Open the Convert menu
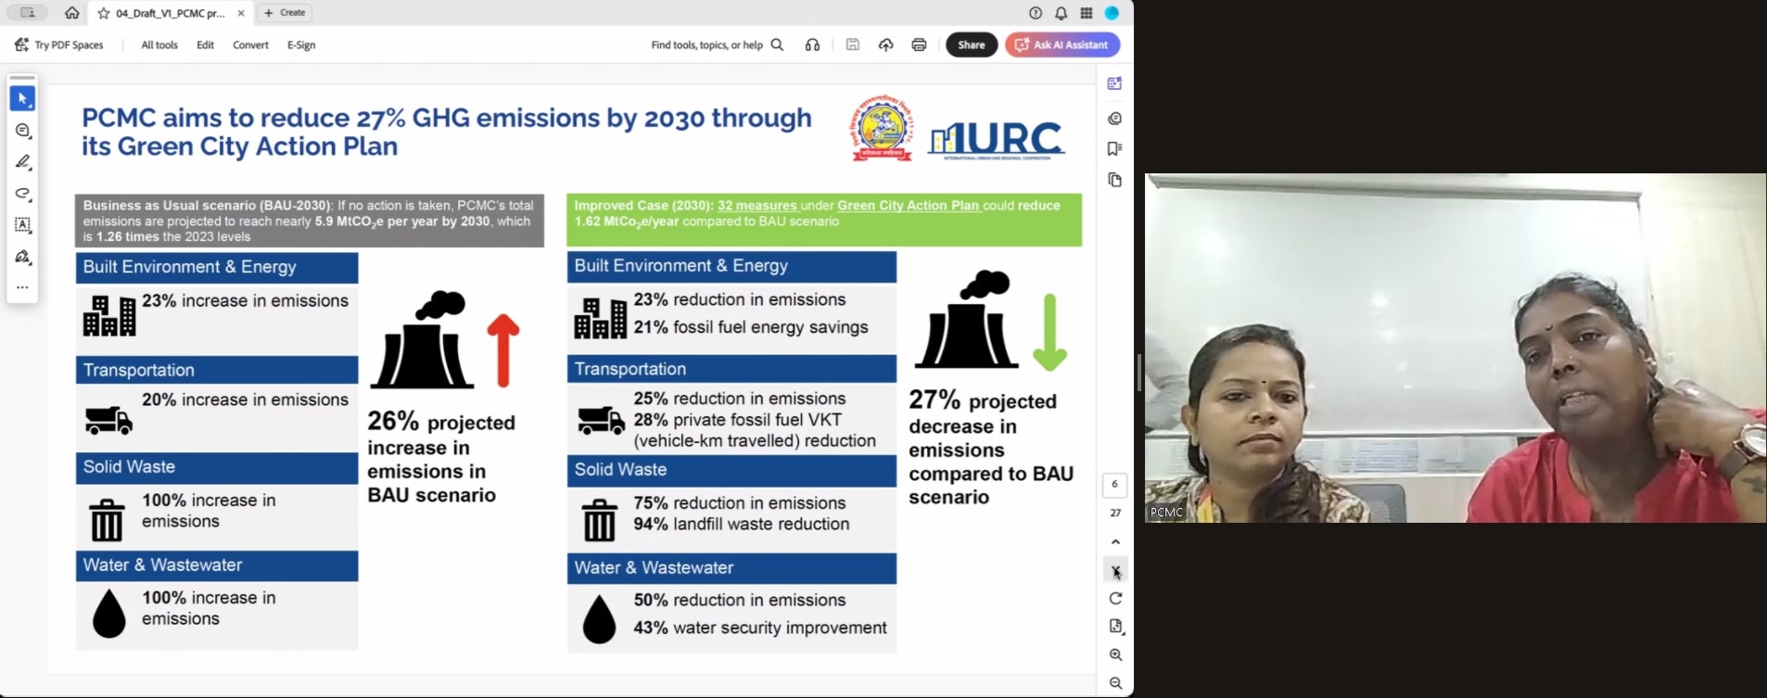 click(250, 44)
